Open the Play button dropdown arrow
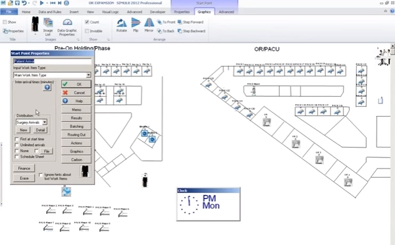395x245 pixels. pos(47,3)
